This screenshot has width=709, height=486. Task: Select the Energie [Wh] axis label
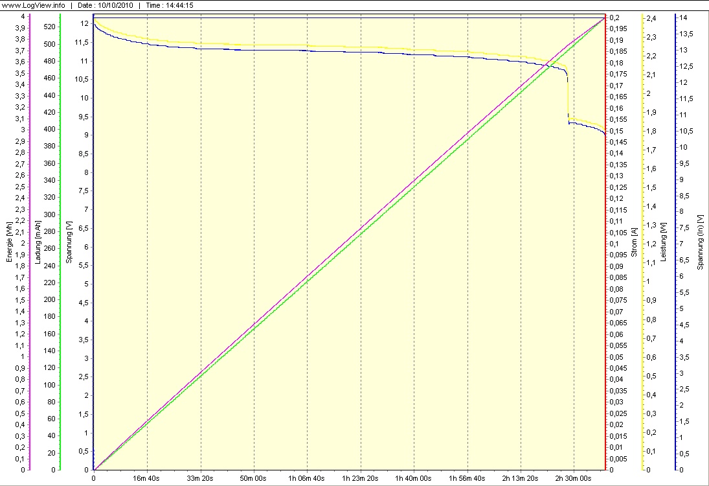pyautogui.click(x=9, y=242)
